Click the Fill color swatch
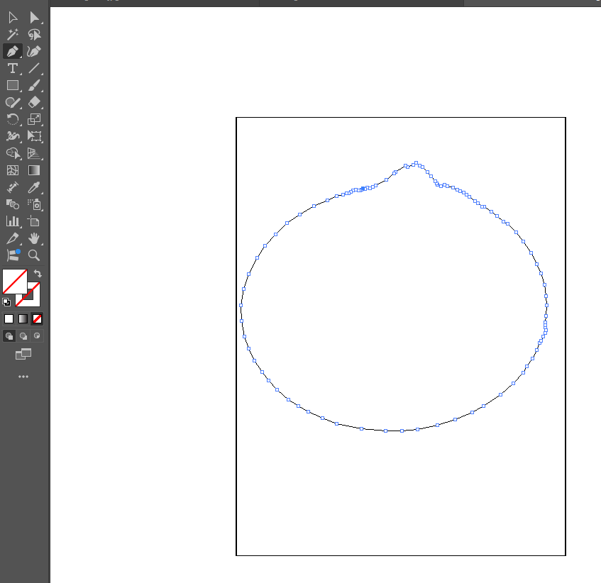 [x=15, y=282]
